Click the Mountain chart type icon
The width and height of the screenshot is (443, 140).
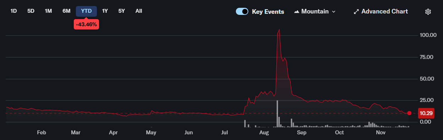tap(297, 12)
